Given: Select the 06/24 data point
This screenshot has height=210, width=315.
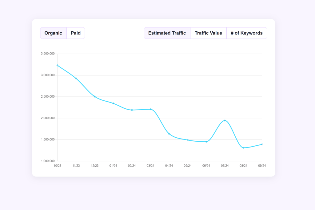Looking at the screenshot, I should [206, 141].
